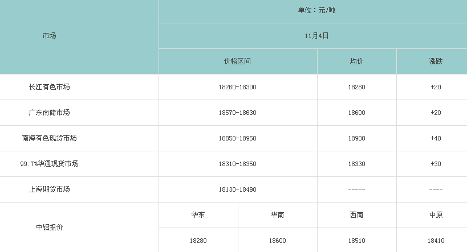467x252 pixels.
Task: Click the 99.7%华通现货市场 row label
Action: point(49,164)
